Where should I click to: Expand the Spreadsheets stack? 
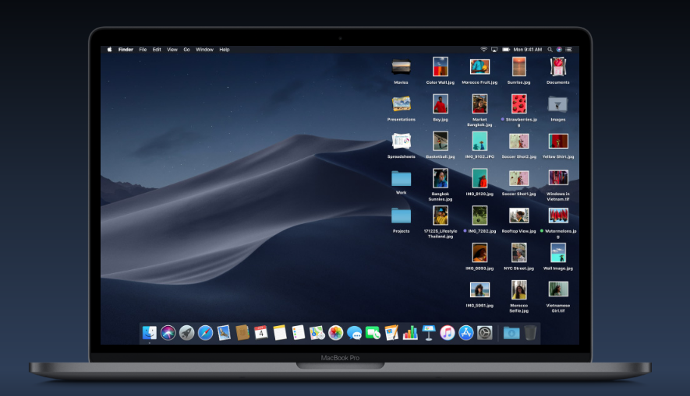[401, 142]
